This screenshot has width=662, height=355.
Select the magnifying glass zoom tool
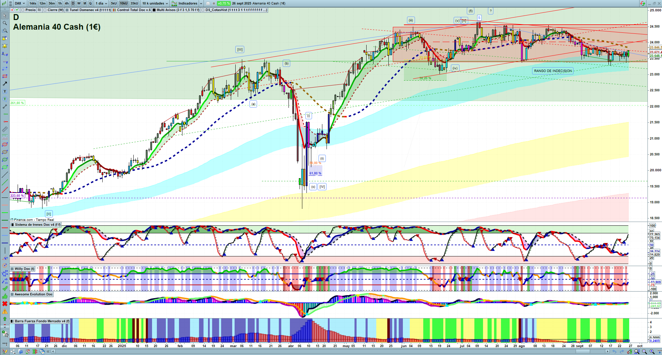coord(5,23)
